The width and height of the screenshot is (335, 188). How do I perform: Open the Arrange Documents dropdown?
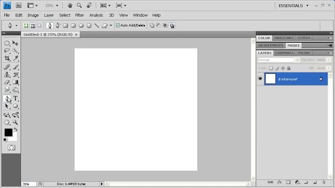click(105, 5)
